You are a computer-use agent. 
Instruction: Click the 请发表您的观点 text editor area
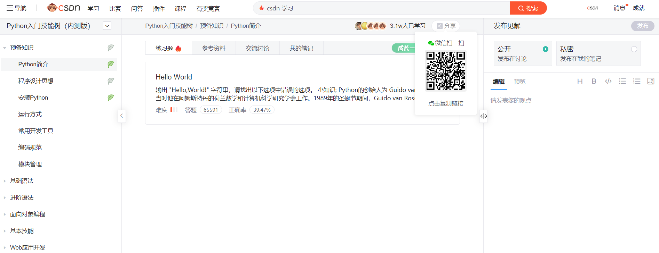(571, 100)
